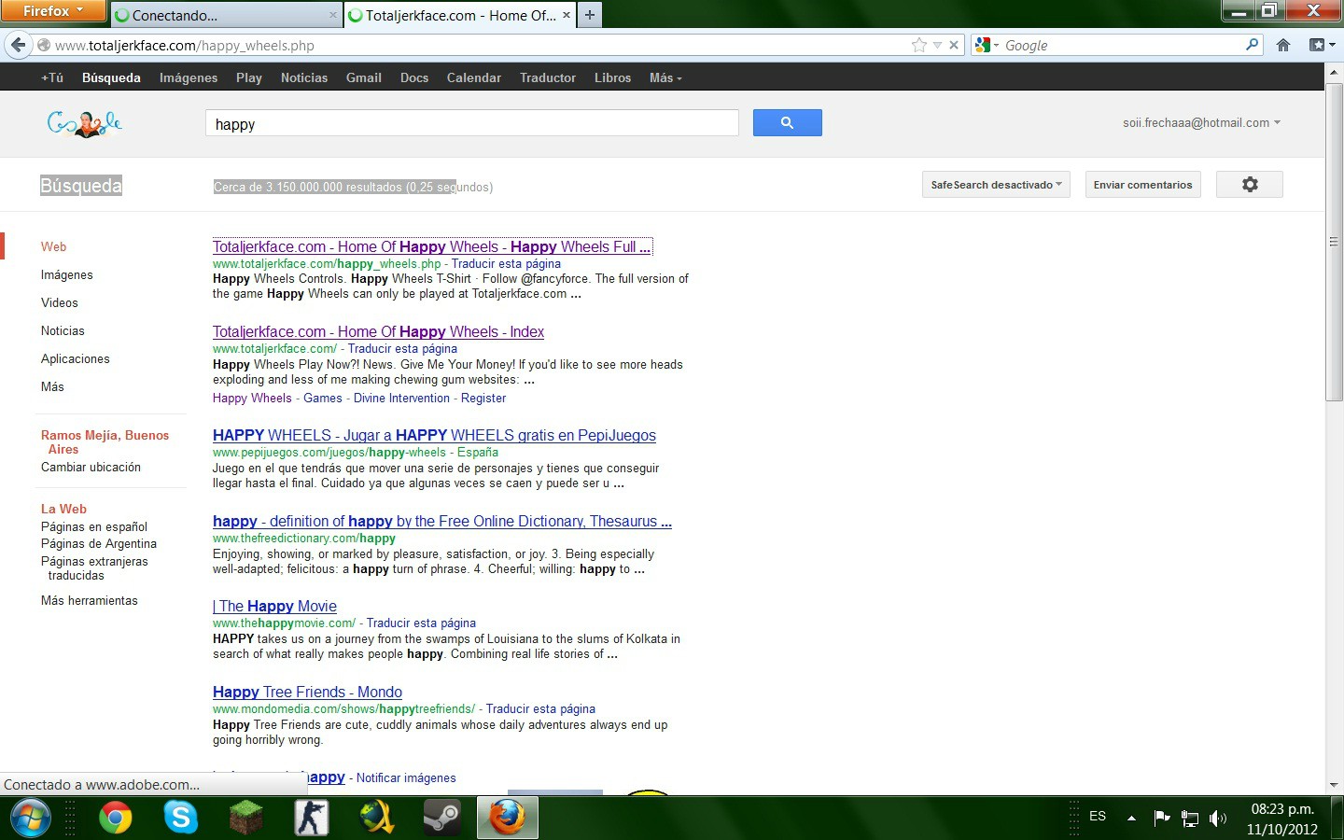Open HAPPY WHEELS PepiJuegos result
The height and width of the screenshot is (840, 1344).
click(434, 435)
